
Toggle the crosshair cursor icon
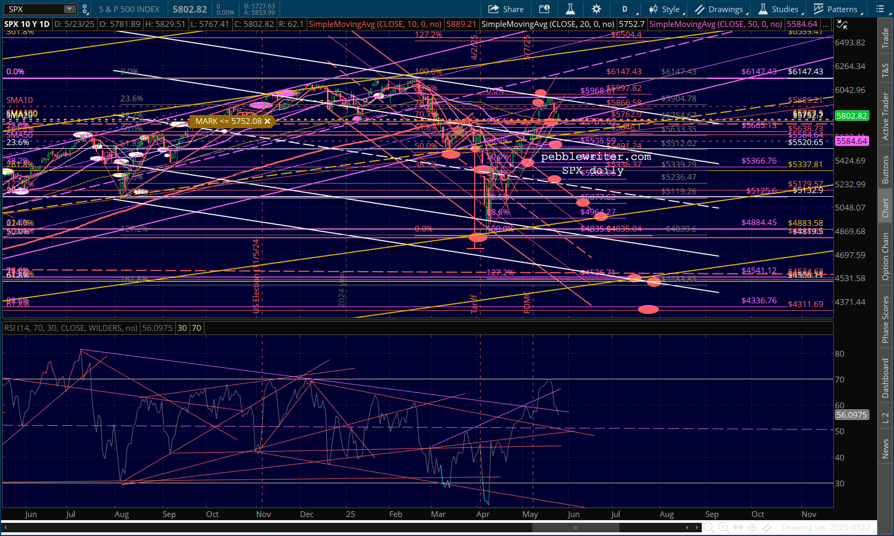pyautogui.click(x=752, y=527)
